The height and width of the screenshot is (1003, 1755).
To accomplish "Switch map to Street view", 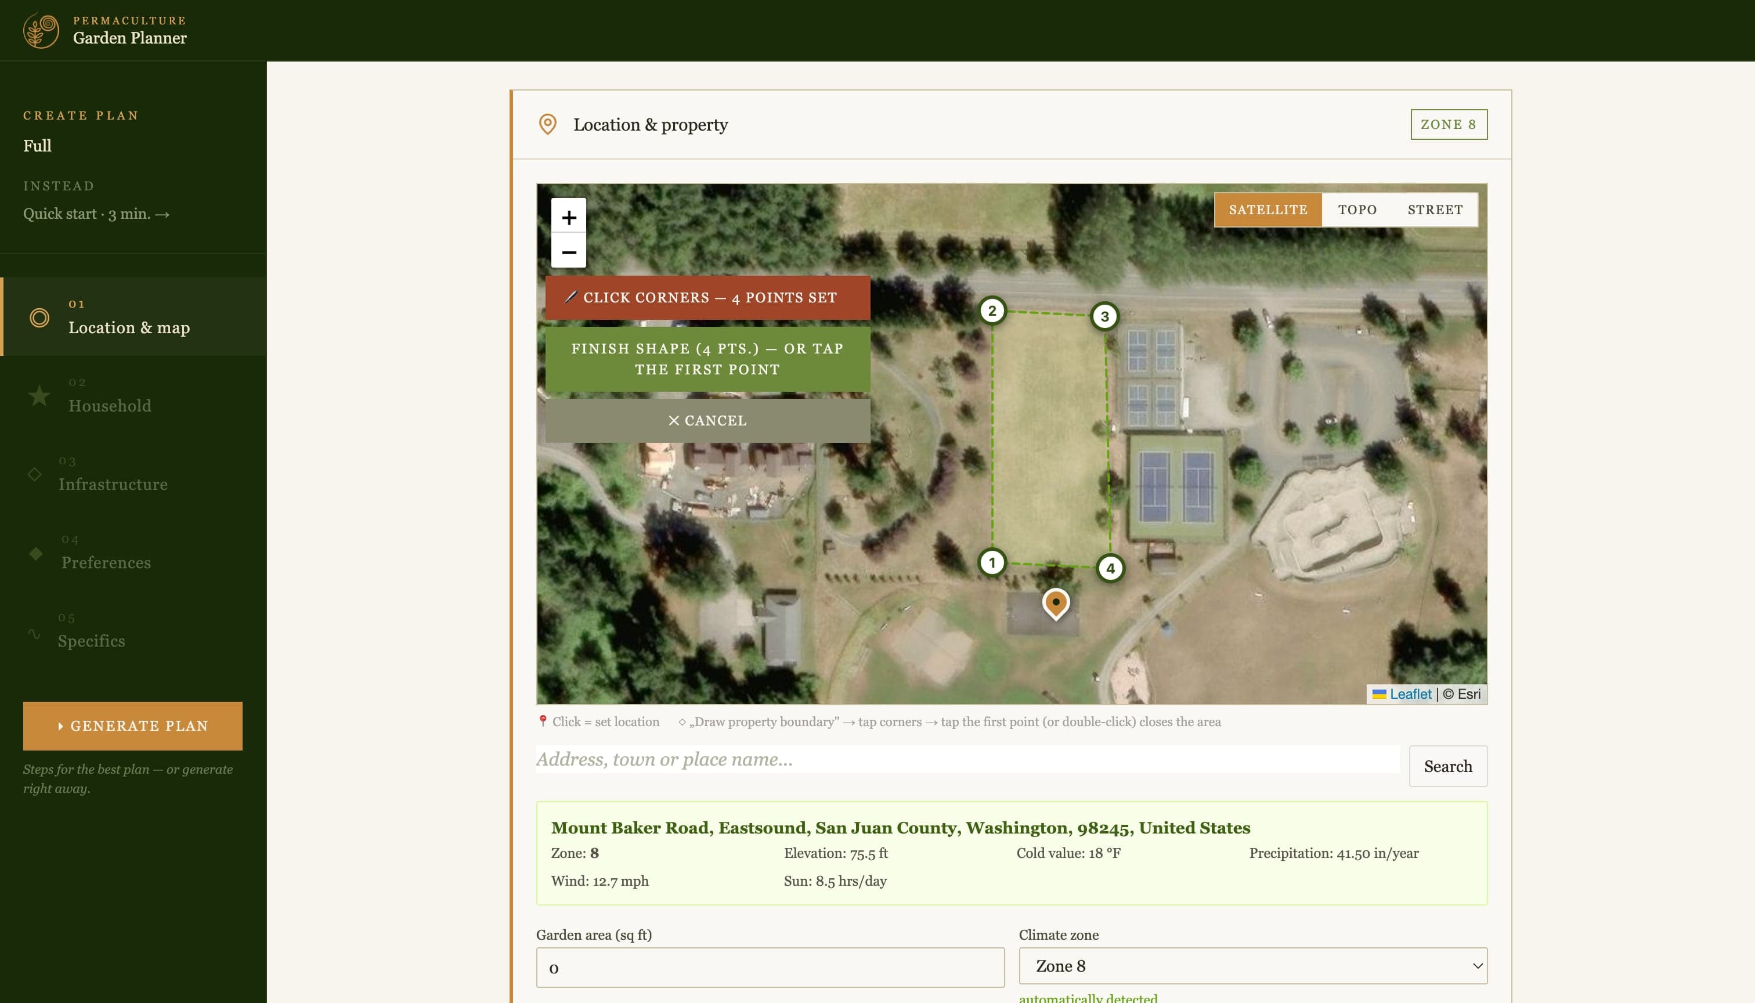I will (x=1435, y=210).
